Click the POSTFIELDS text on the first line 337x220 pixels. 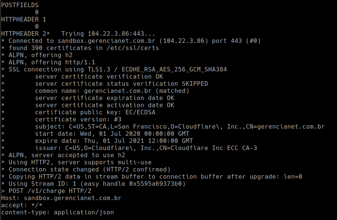tap(20, 5)
